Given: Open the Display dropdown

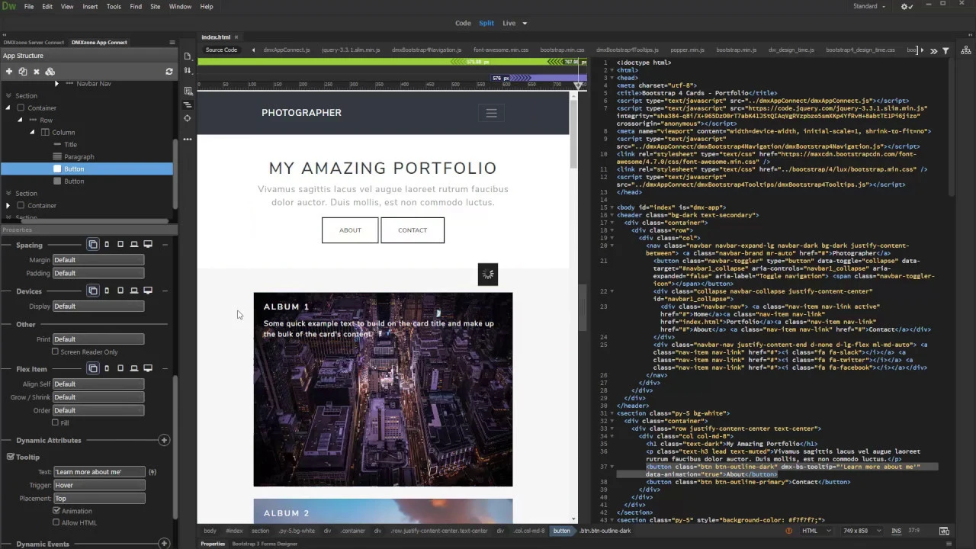Looking at the screenshot, I should 98,307.
